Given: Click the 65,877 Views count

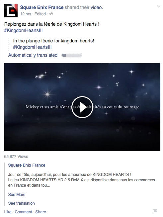Looking at the screenshot, I should pyautogui.click(x=16, y=157).
